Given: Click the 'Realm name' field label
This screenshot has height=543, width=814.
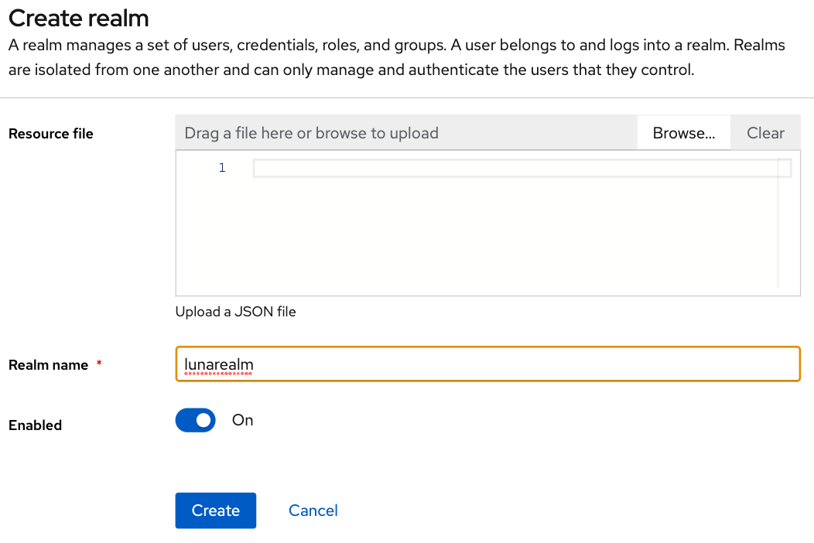Looking at the screenshot, I should click(x=48, y=365).
